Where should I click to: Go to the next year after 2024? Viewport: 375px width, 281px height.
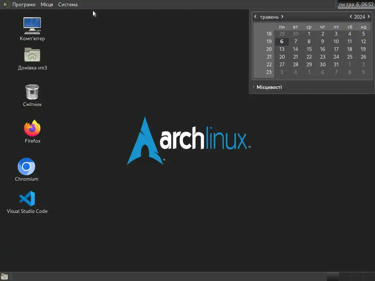(x=368, y=16)
